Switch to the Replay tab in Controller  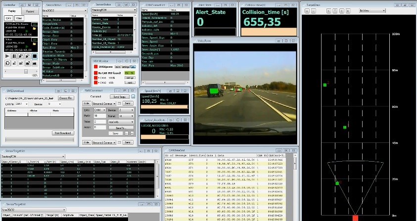tap(12, 11)
